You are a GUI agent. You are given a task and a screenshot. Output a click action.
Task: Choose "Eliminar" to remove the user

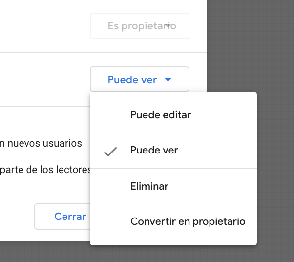coord(149,186)
